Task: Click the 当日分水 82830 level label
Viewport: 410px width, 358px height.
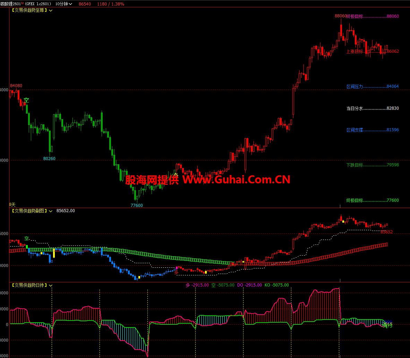Action: pos(373,108)
